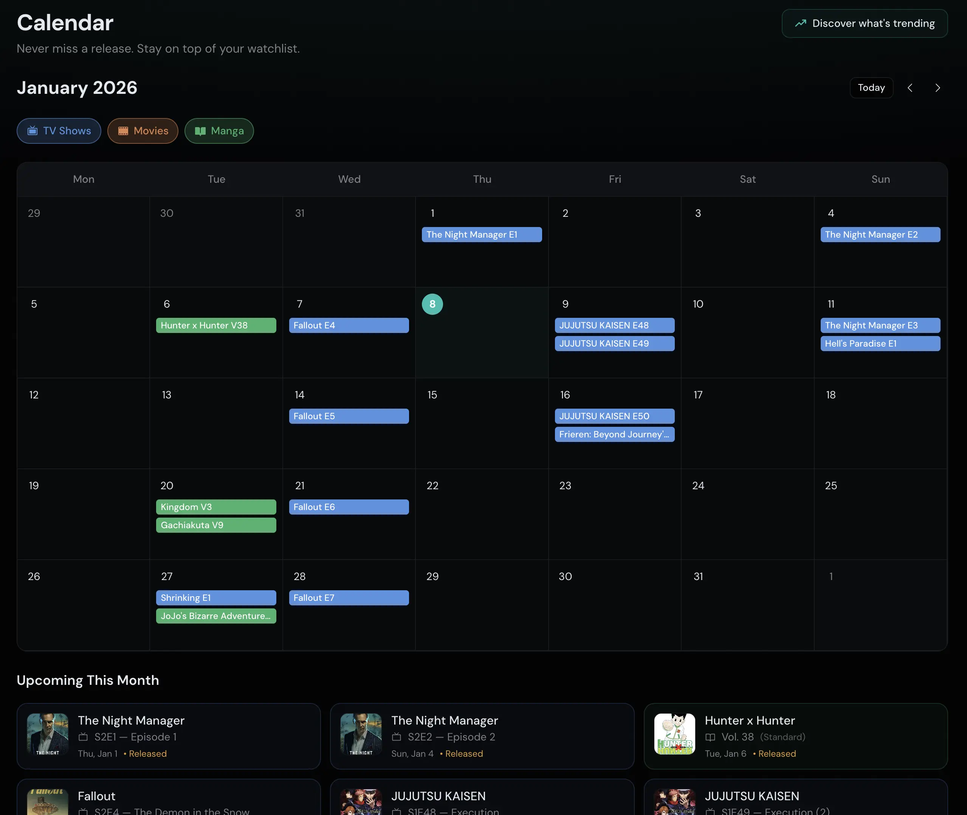Click Released status on Tue, Jan 6
The height and width of the screenshot is (815, 967).
point(777,754)
